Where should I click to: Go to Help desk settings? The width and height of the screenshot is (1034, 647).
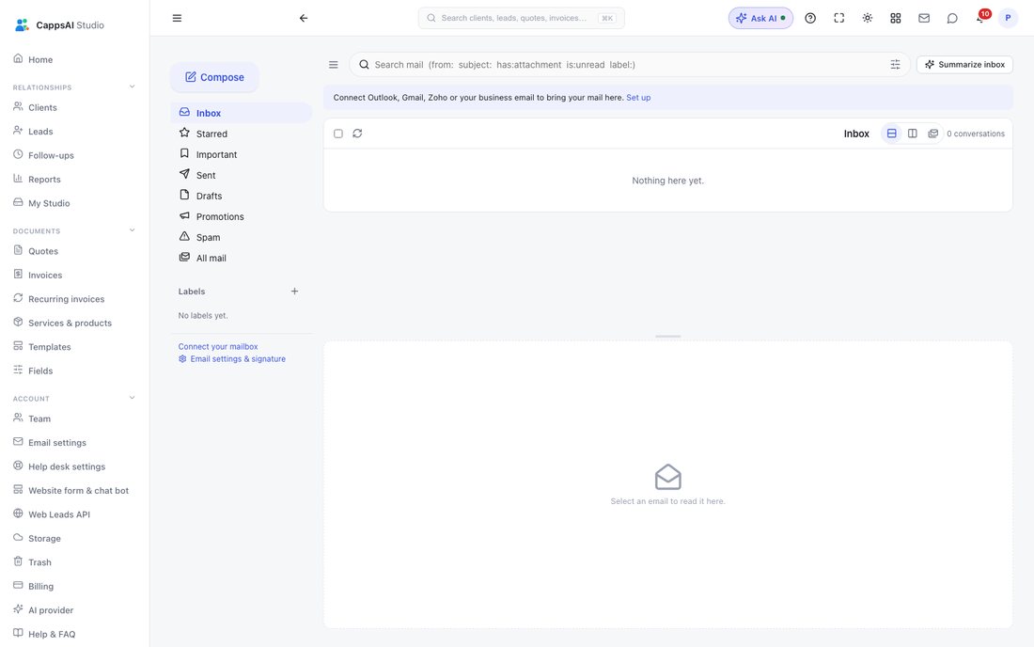click(x=74, y=466)
